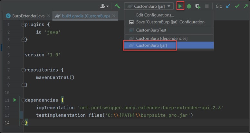Select CustomBurpTest run configuration
Viewport: 250px width, 133px height.
(x=151, y=30)
